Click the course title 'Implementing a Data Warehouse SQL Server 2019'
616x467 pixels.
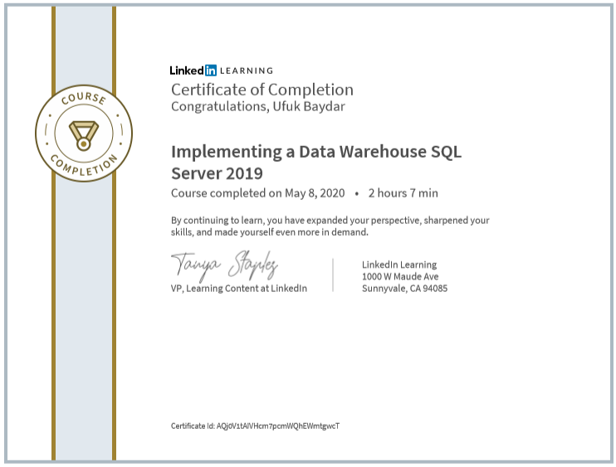pos(316,162)
